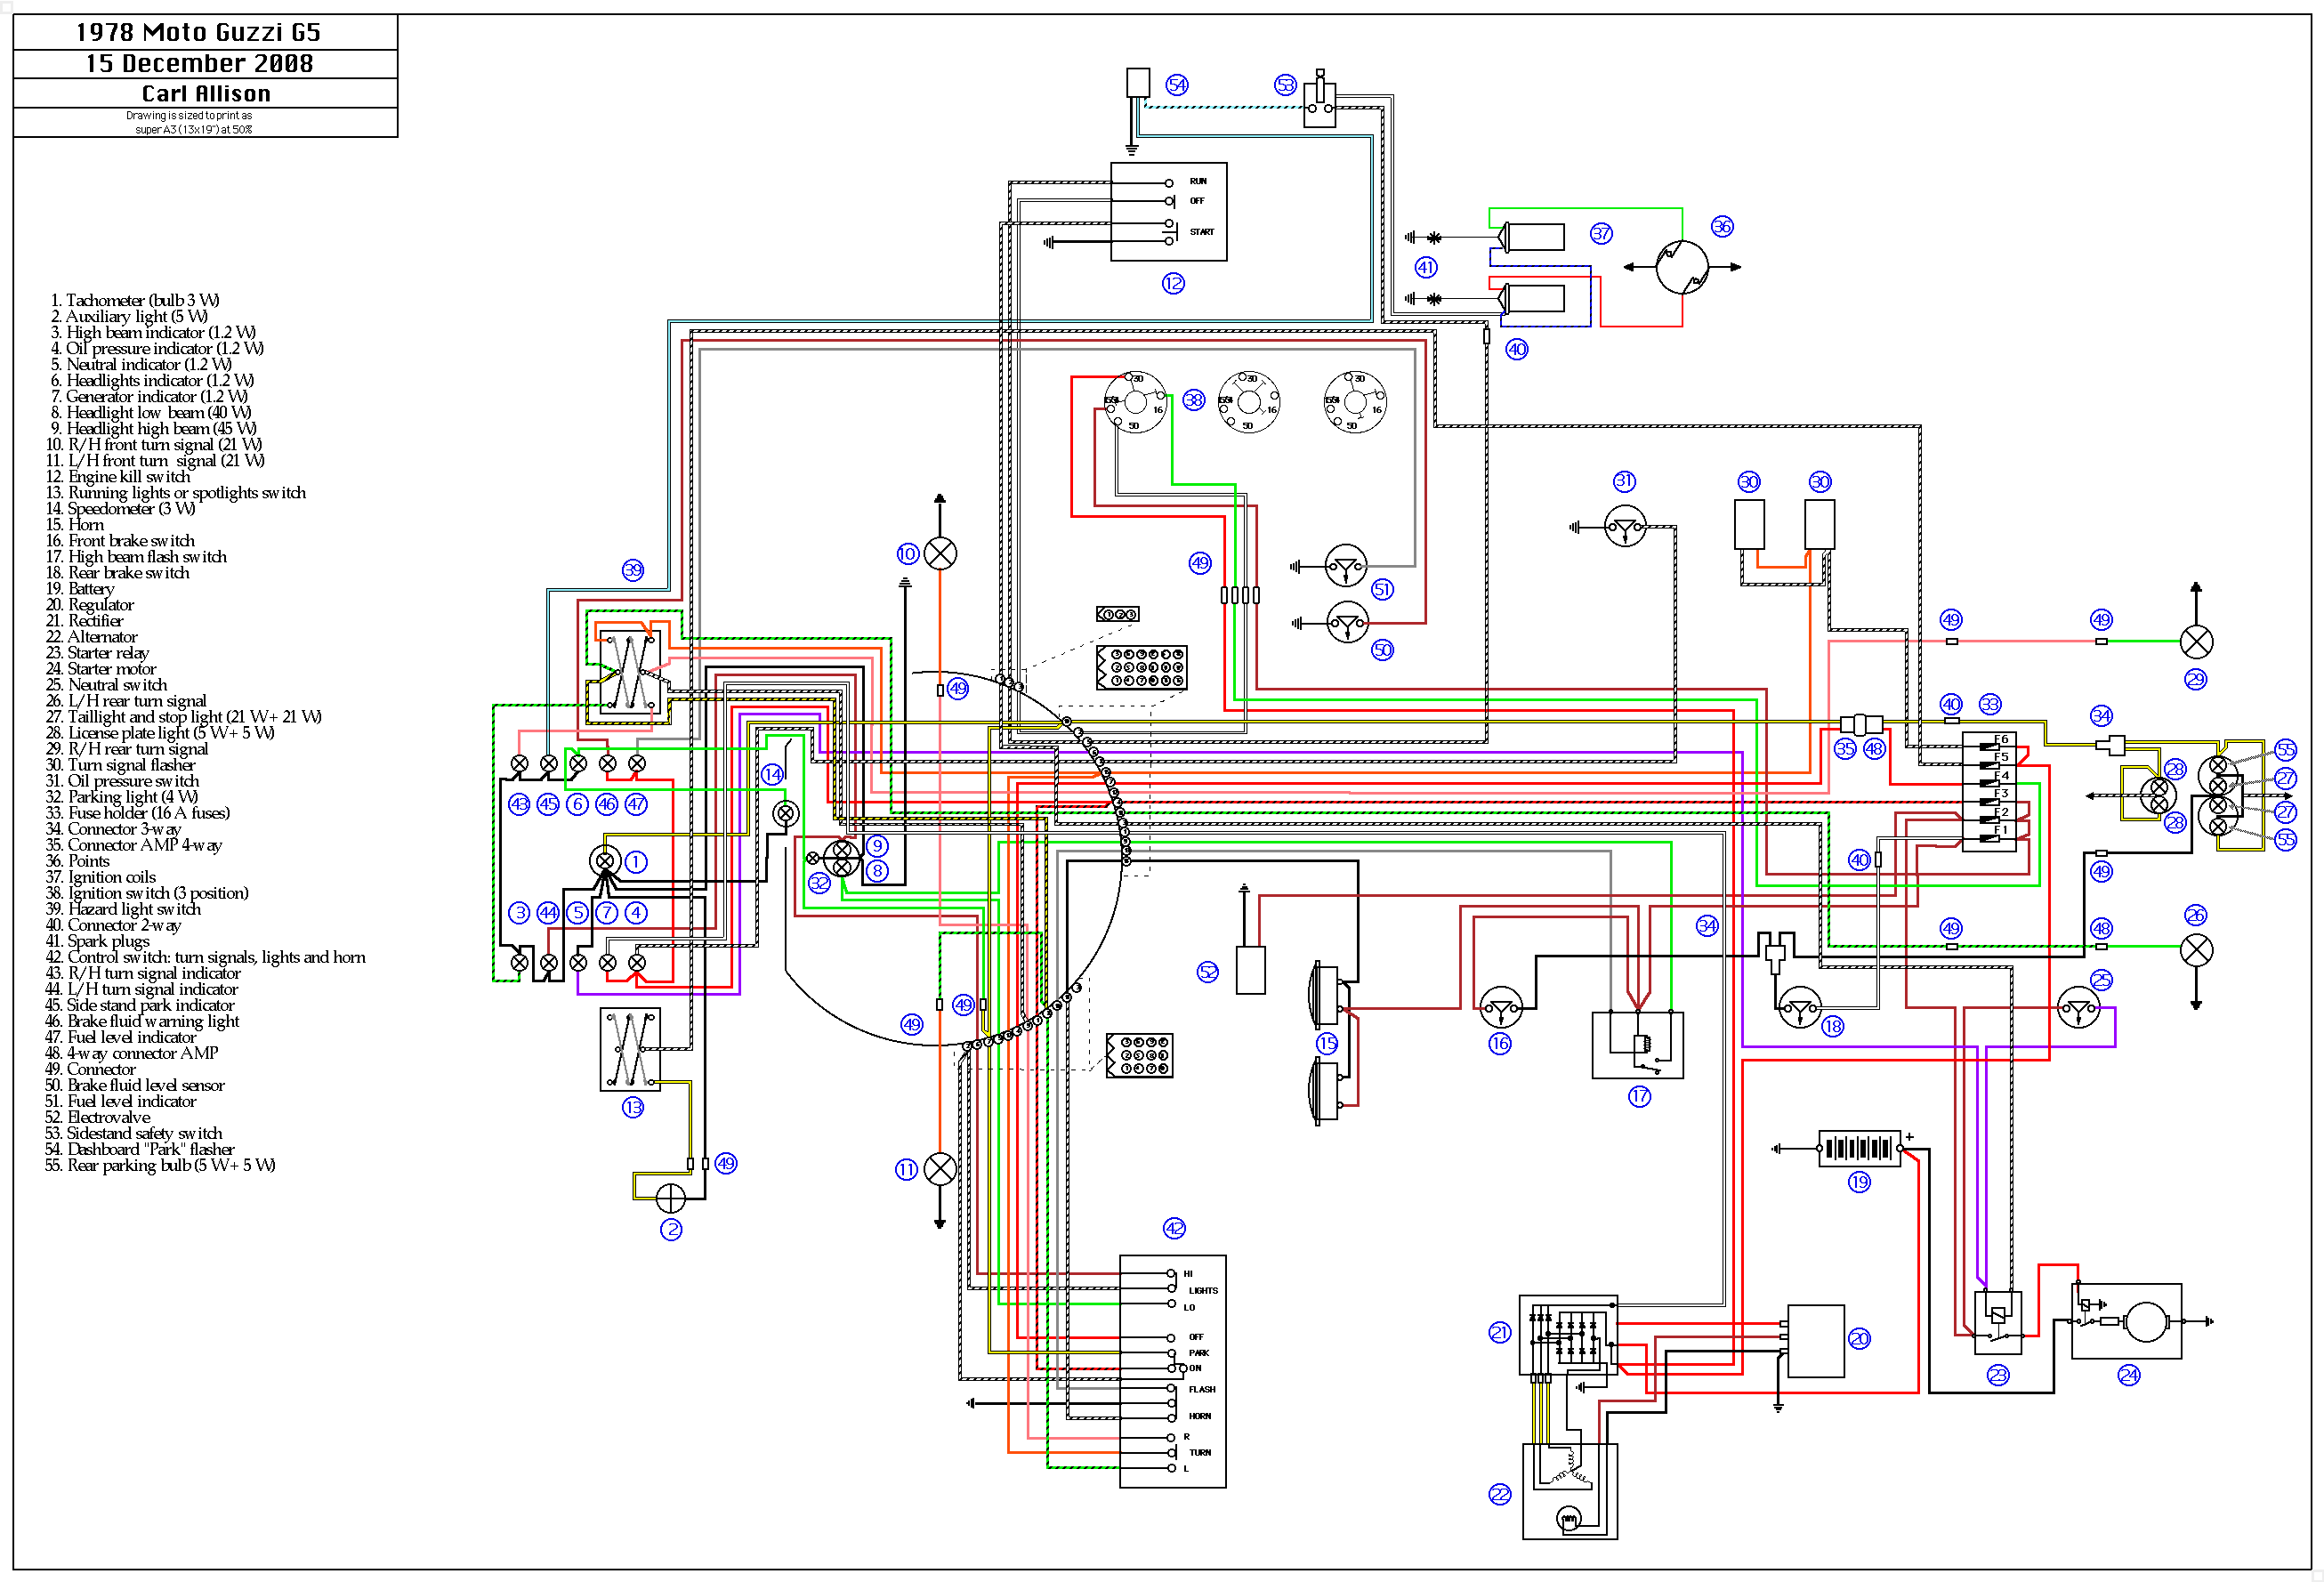2324x1582 pixels.
Task: Click the hazard light switch symbol labeled 39
Action: 629,670
